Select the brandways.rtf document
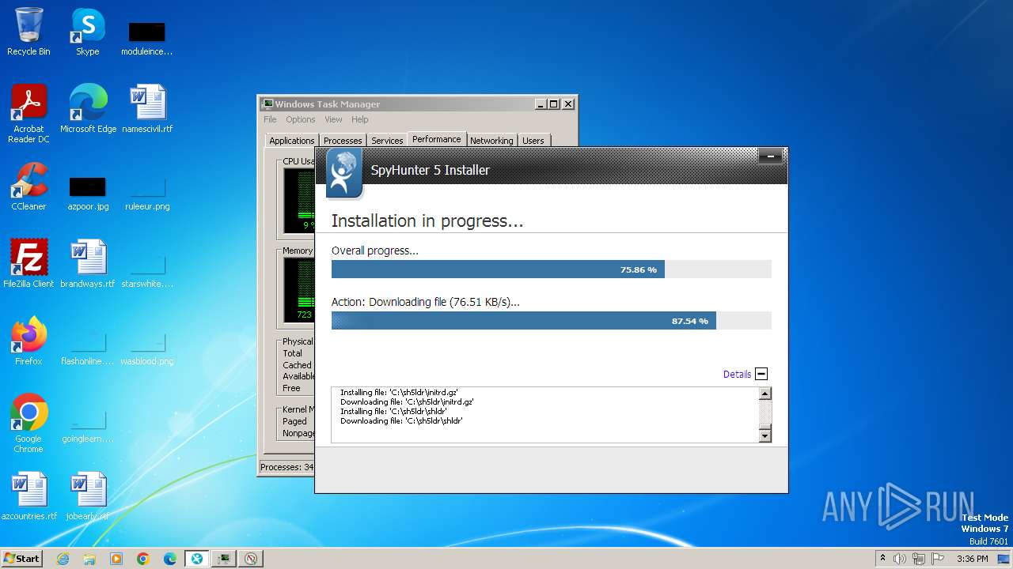Image resolution: width=1013 pixels, height=569 pixels. [x=88, y=264]
